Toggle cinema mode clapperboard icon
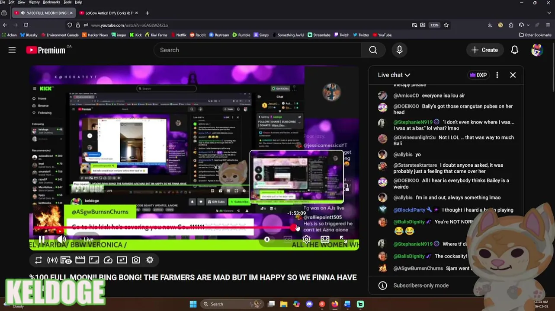Viewport: 555px width, 311px height. tap(80, 260)
